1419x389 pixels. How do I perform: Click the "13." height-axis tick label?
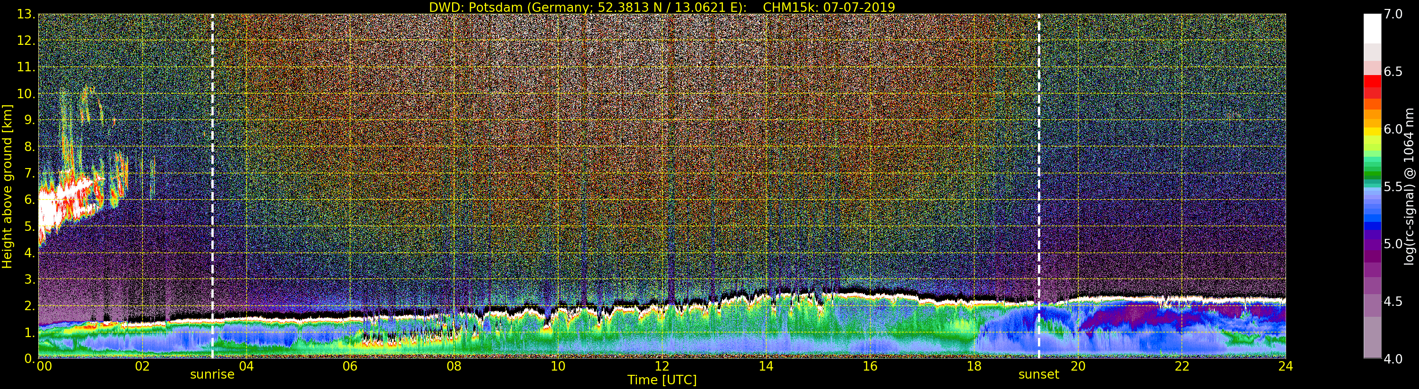pos(26,14)
